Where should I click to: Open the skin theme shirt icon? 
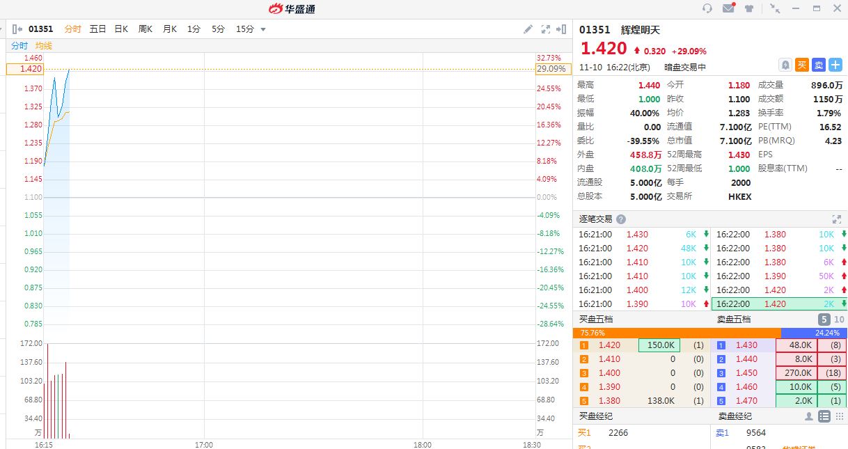(x=749, y=8)
